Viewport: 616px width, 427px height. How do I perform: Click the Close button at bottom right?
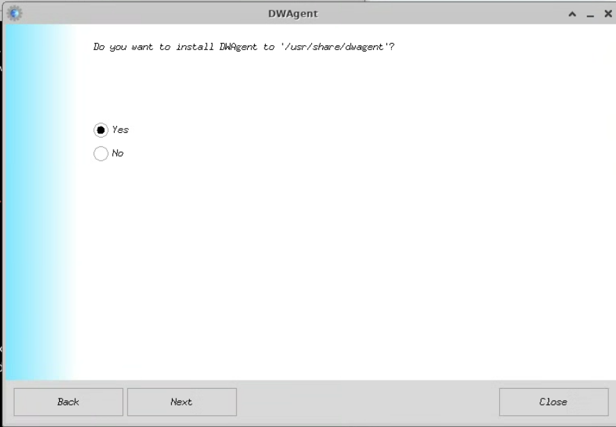pyautogui.click(x=553, y=402)
